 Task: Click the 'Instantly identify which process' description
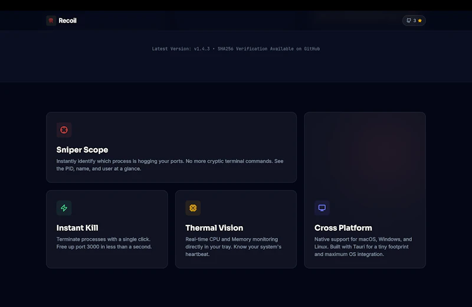pos(170,165)
